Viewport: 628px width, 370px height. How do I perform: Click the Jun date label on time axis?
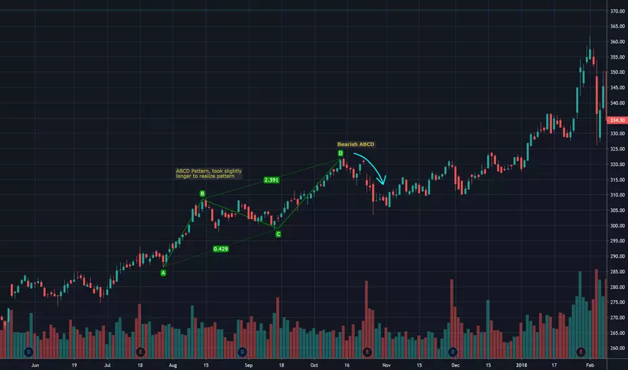(35, 365)
